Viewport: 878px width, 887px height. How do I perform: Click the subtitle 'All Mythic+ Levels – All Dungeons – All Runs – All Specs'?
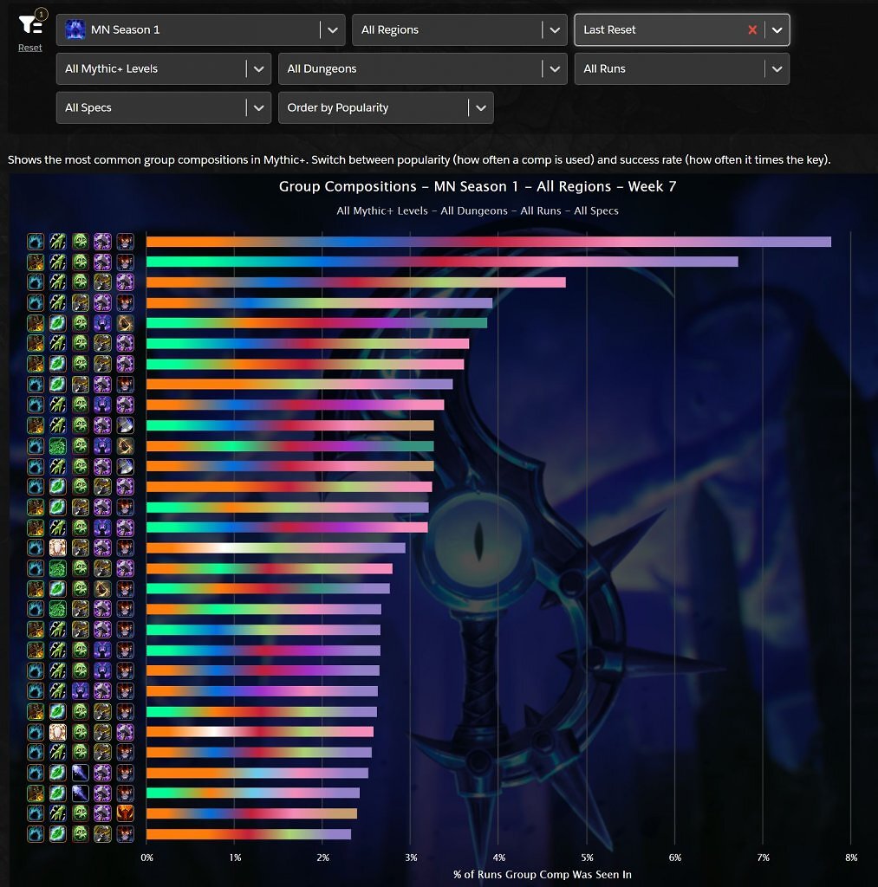pyautogui.click(x=478, y=210)
